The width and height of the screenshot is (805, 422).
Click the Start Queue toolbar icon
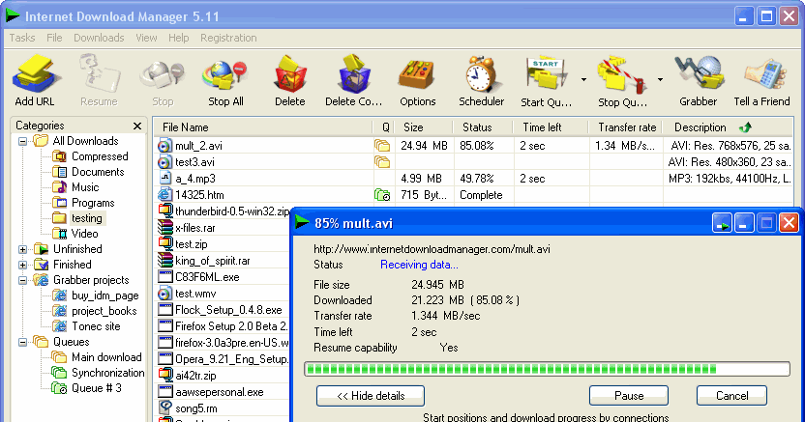(x=546, y=80)
